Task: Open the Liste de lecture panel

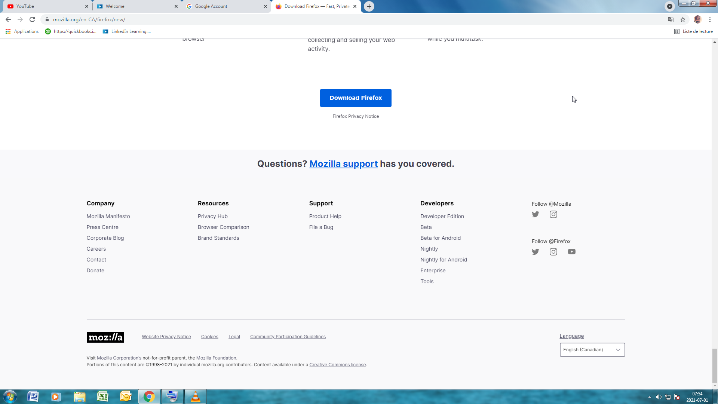Action: 693,31
